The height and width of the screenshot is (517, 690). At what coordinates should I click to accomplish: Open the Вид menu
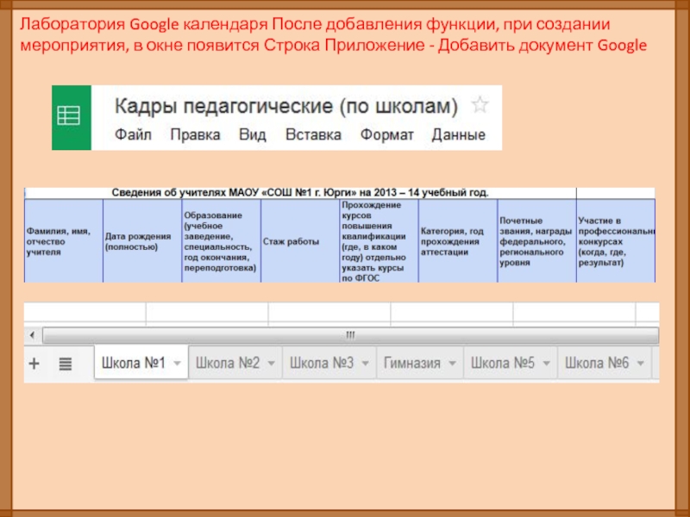(252, 135)
